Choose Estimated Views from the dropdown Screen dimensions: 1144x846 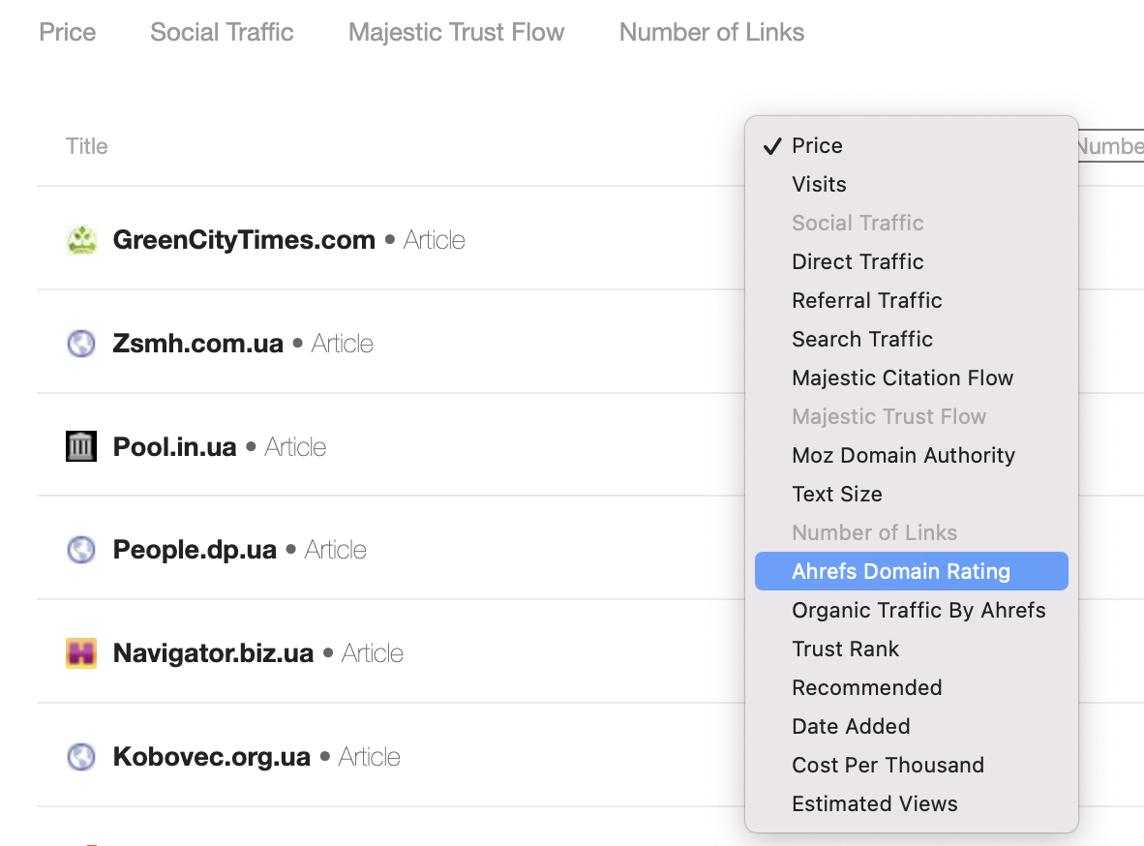click(874, 803)
